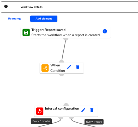Select the Trigger: Report saved node

(x=66, y=32)
